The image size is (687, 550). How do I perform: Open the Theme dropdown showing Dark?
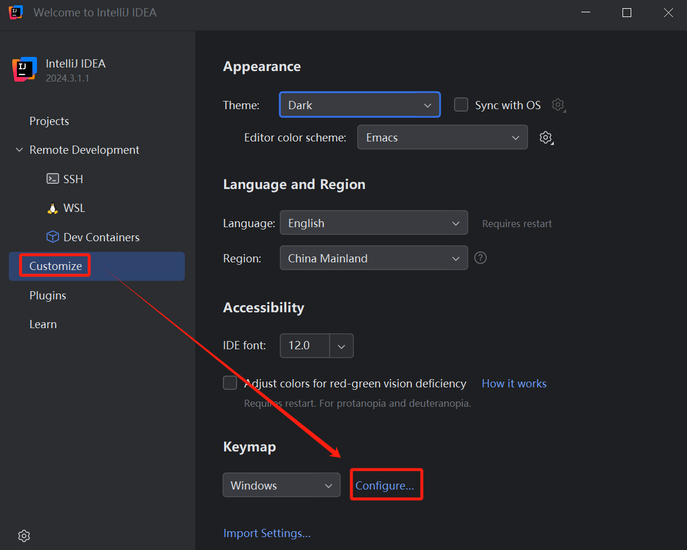[360, 104]
